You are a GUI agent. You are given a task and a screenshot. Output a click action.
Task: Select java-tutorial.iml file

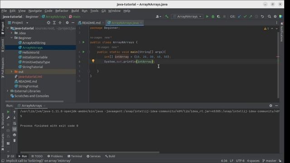coord(30,77)
